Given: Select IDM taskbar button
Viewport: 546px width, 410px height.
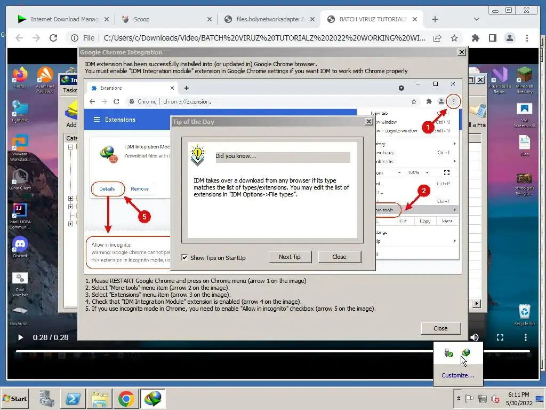Looking at the screenshot, I should point(153,398).
